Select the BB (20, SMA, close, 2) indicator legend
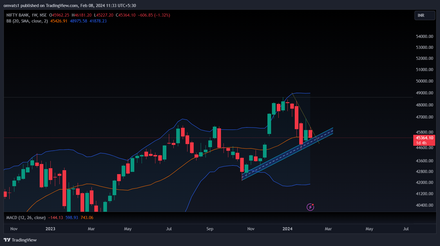This screenshot has width=440, height=246. 27,21
